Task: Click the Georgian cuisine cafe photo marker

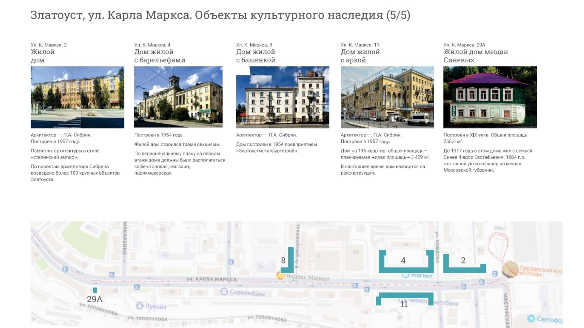Action: [510, 269]
